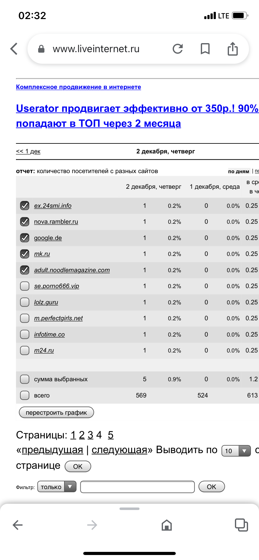Bookmark this page via bookmark icon
The image size is (259, 560).
pyautogui.click(x=205, y=49)
